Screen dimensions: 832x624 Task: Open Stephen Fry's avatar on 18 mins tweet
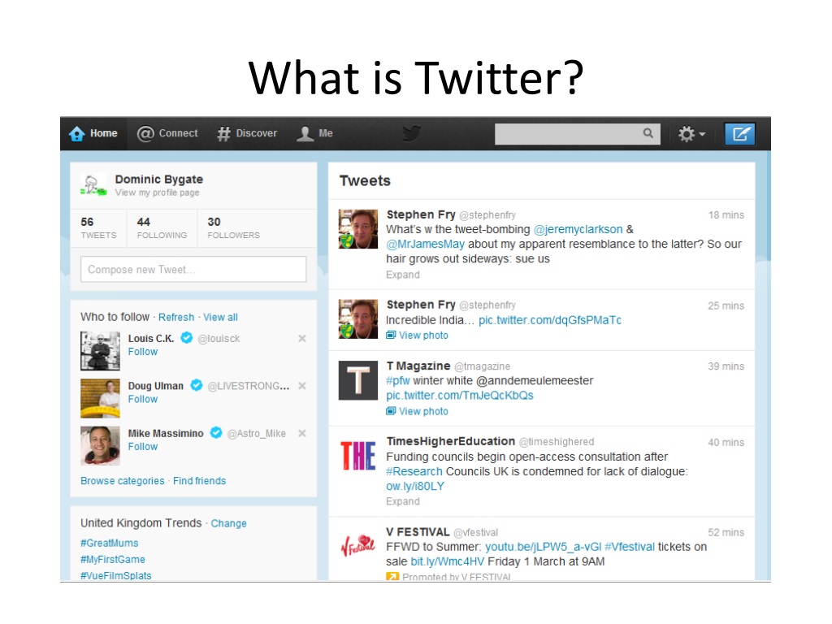click(x=358, y=229)
